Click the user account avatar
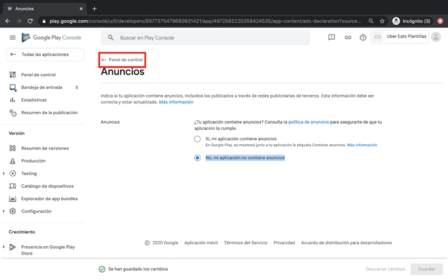Image resolution: width=448 pixels, height=280 pixels. (436, 37)
